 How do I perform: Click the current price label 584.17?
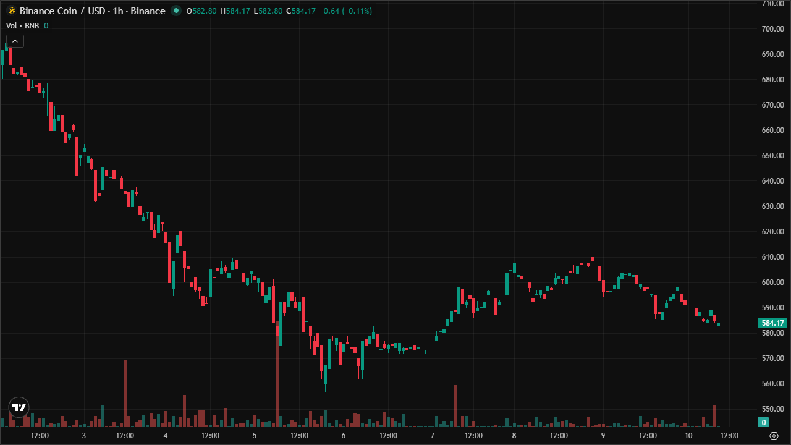[772, 323]
